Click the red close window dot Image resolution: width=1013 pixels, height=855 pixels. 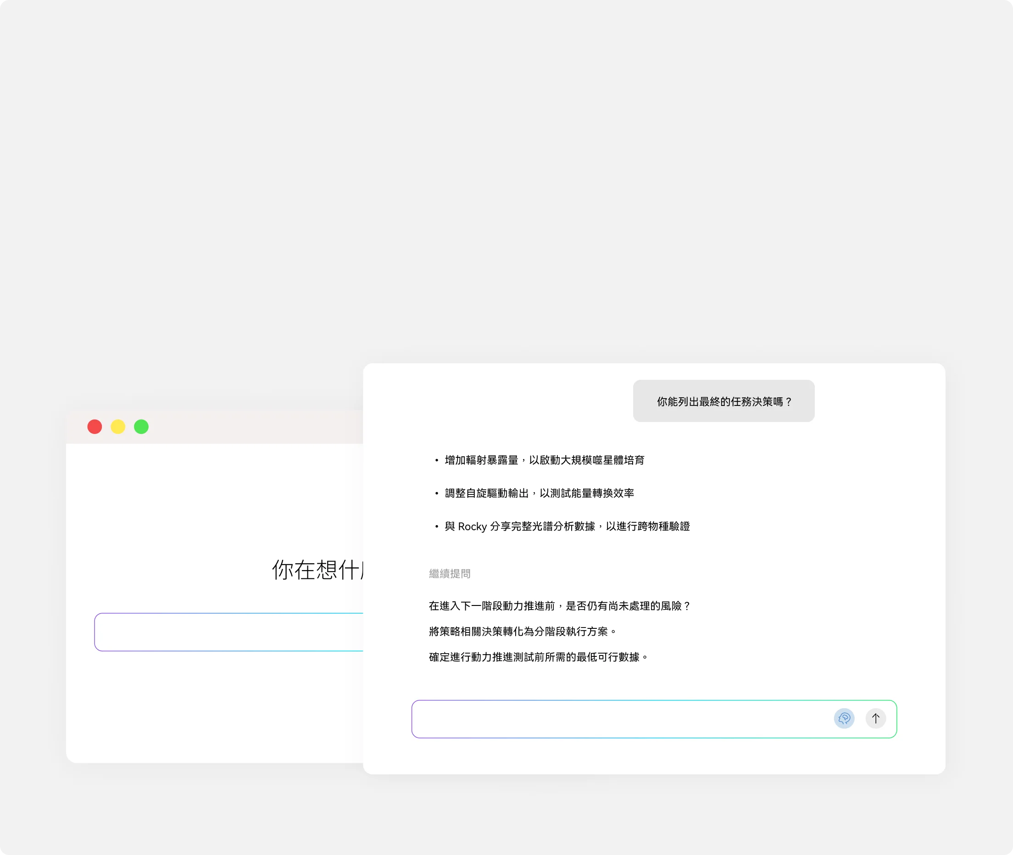(95, 427)
